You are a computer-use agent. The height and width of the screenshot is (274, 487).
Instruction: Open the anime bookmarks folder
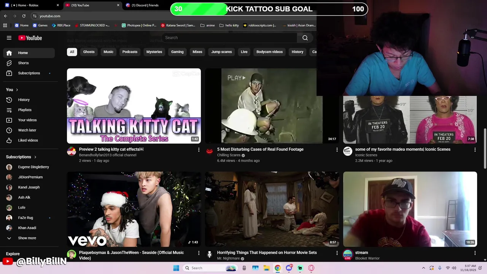pyautogui.click(x=207, y=25)
